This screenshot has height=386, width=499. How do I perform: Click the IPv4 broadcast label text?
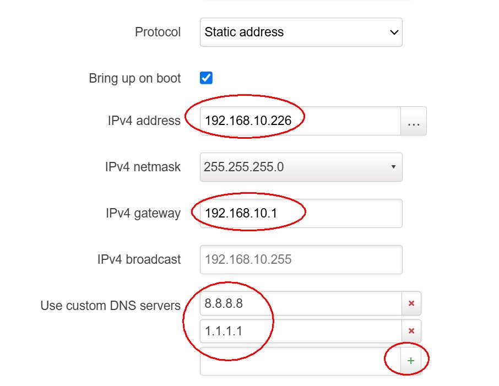(x=139, y=259)
